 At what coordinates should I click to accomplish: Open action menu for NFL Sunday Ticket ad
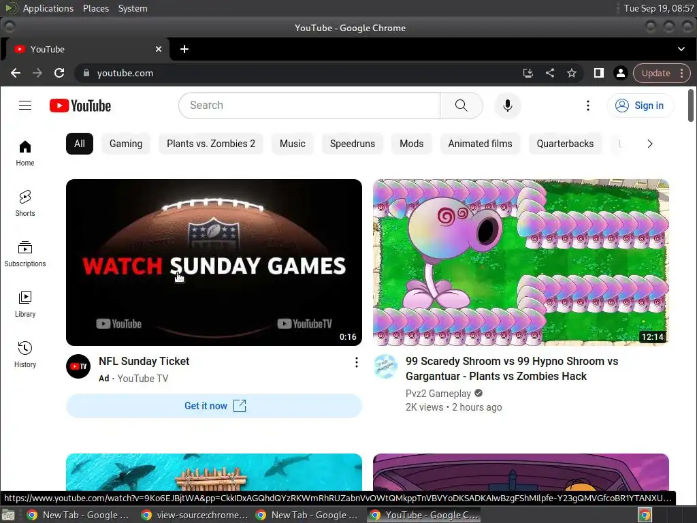click(356, 362)
